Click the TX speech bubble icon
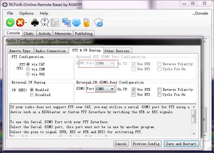Screen dimensions: 214x153 pyautogui.click(x=44, y=22)
